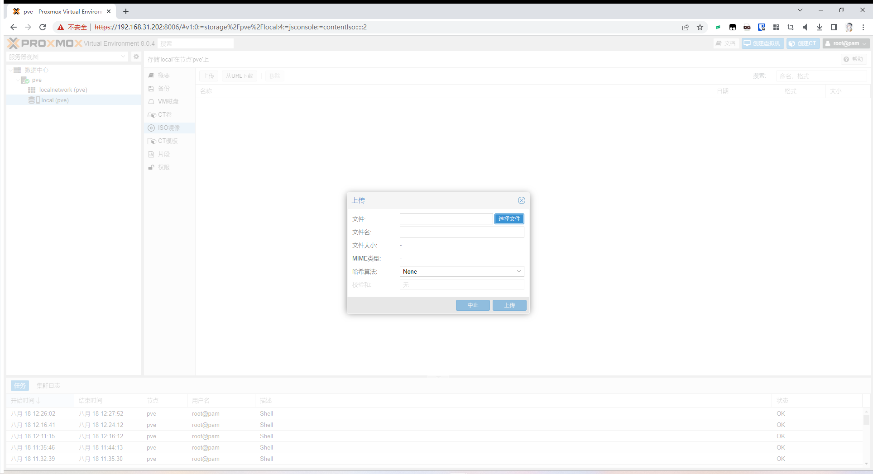Click the 上传 button in dialog footer
Viewport: 873px width, 474px height.
point(509,305)
